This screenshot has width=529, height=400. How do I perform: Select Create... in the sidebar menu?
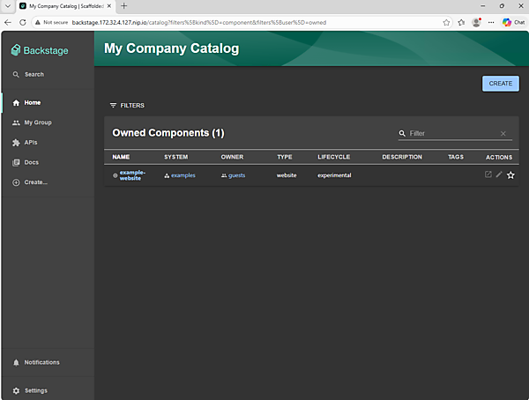tap(35, 182)
